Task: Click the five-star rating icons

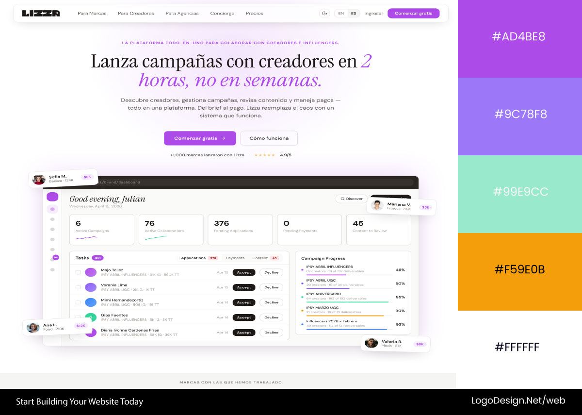Action: (x=265, y=155)
